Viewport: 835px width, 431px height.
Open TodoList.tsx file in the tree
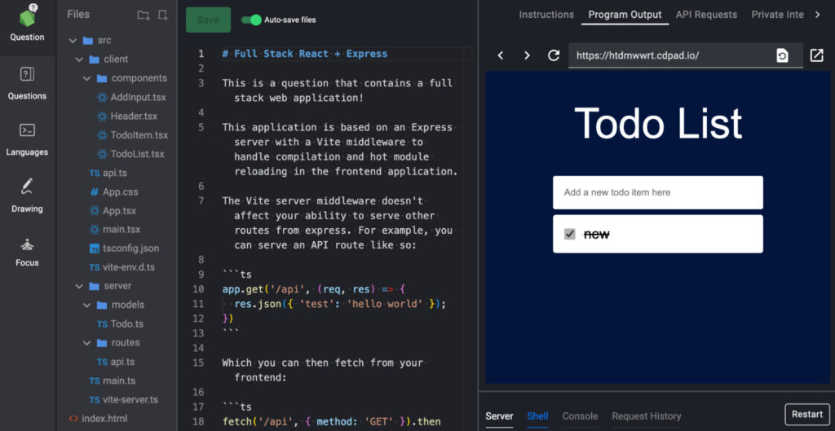point(137,154)
